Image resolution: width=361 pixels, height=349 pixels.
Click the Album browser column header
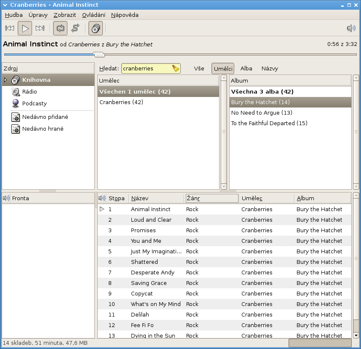(290, 81)
